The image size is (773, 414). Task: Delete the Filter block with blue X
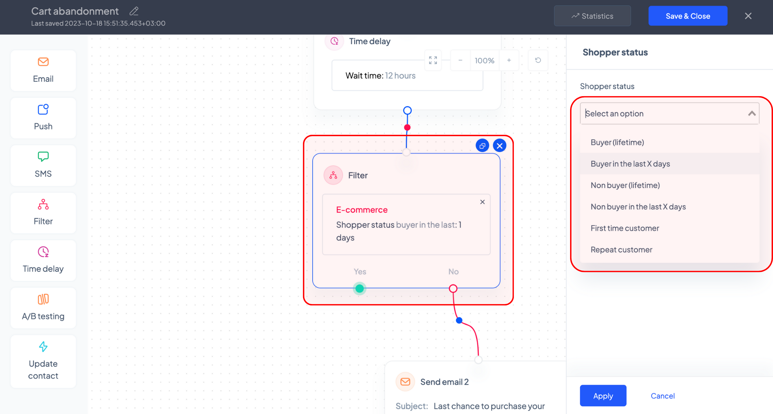coord(500,145)
